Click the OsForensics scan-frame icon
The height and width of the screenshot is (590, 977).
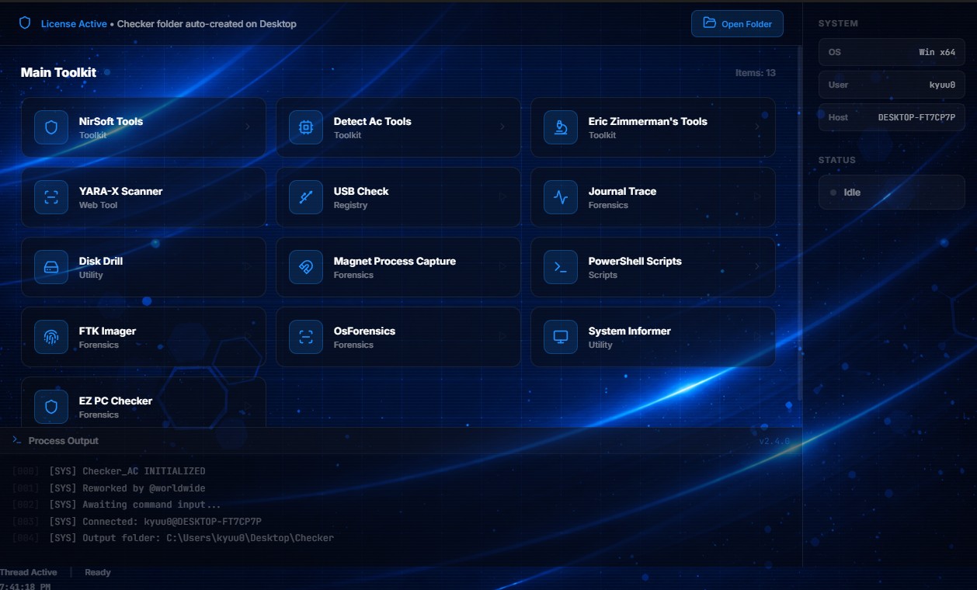(306, 337)
